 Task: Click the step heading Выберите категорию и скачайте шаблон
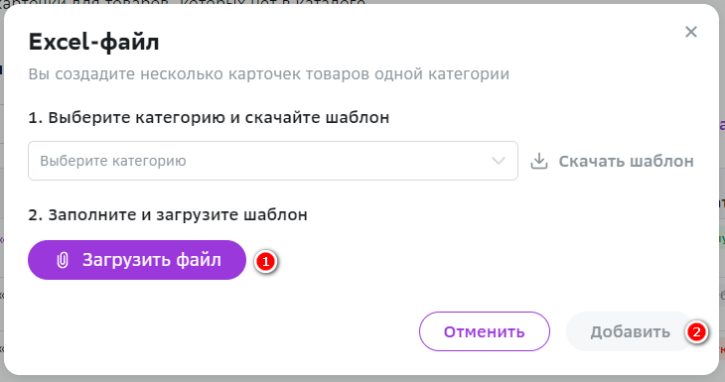click(x=209, y=117)
